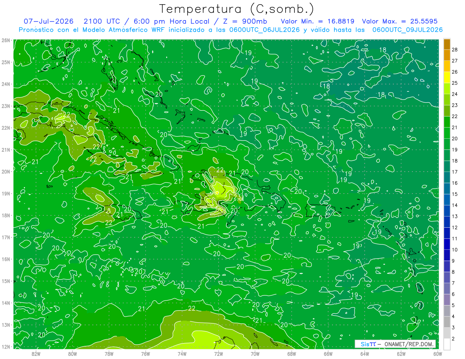
Task: Click the "23N" latitude axis label
Action: 6,106
